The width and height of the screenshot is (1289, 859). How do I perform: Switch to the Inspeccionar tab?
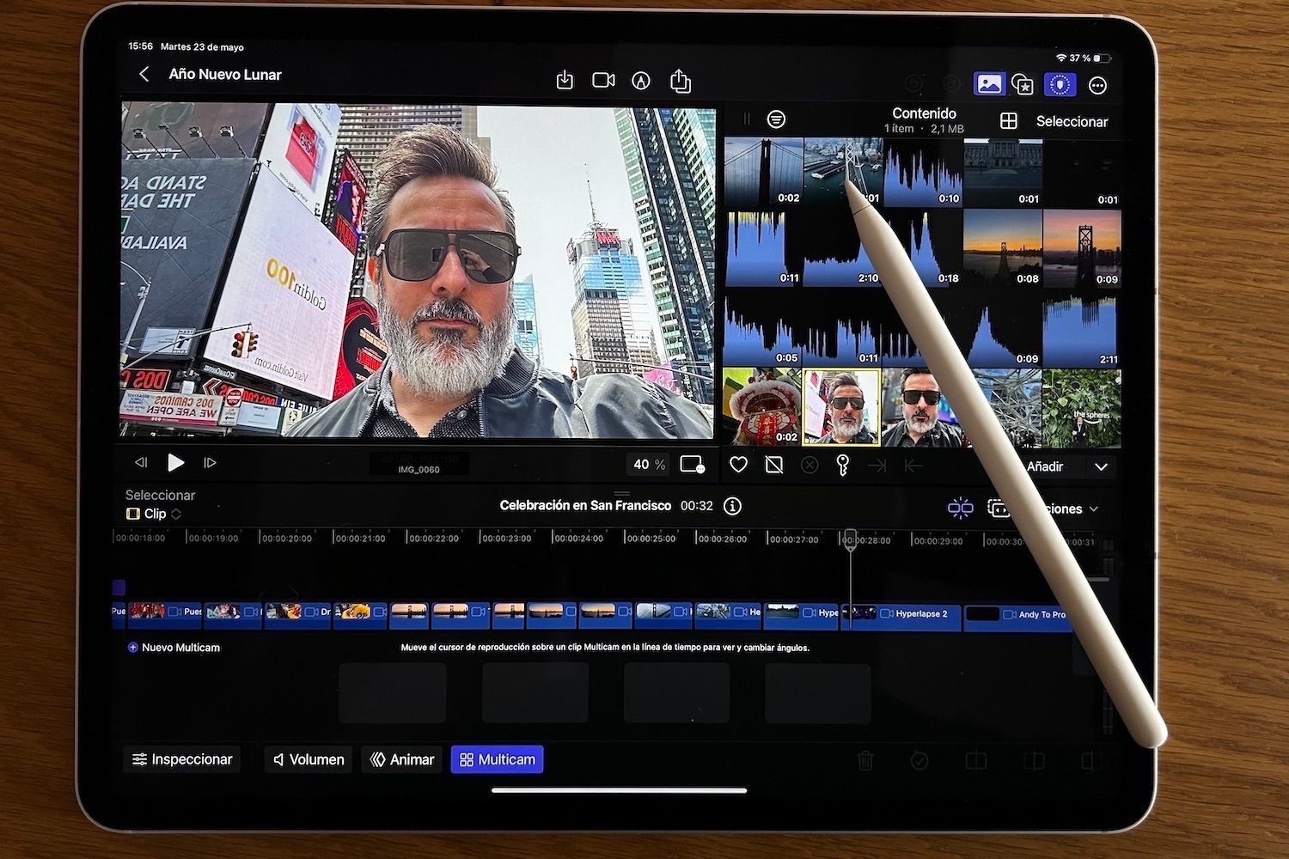point(181,758)
